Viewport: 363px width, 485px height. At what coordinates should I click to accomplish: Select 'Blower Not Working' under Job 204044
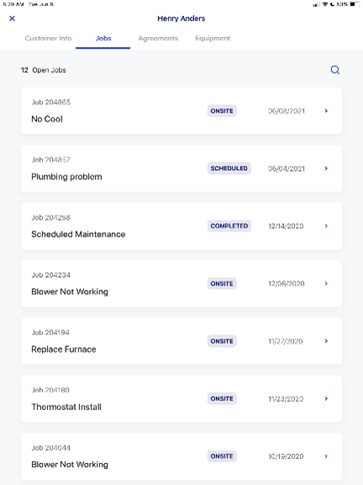pos(70,465)
